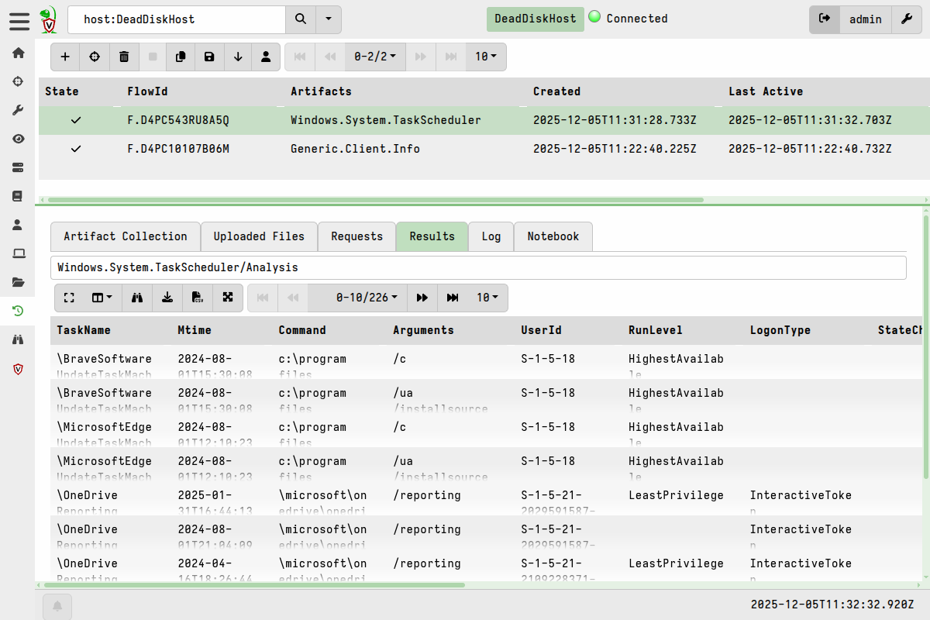Change page size using the 10 dropdown
The image size is (930, 620).
point(486,298)
